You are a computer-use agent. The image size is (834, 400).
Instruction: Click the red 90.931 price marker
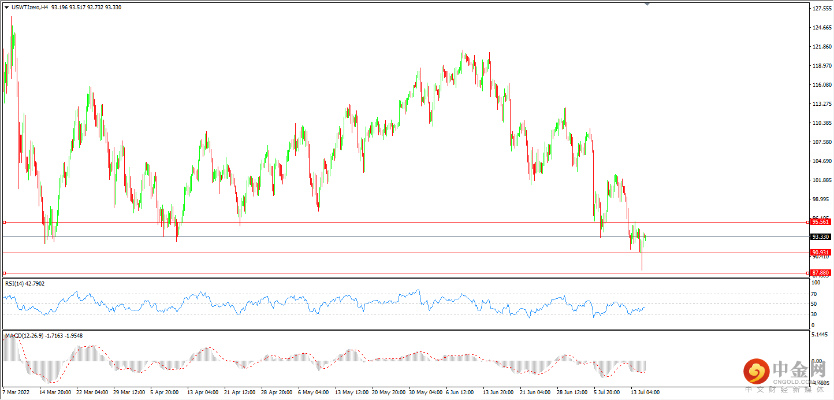click(820, 253)
